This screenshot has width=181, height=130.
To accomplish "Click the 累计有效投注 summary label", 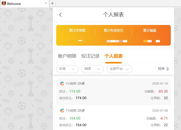I will pos(113,30).
